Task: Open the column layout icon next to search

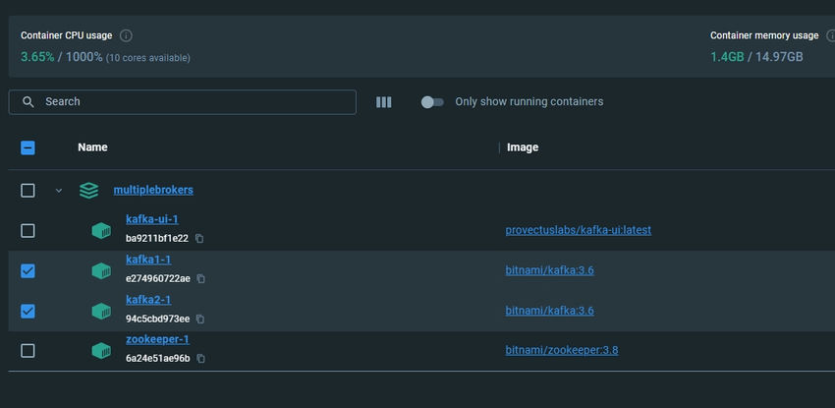Action: click(384, 102)
